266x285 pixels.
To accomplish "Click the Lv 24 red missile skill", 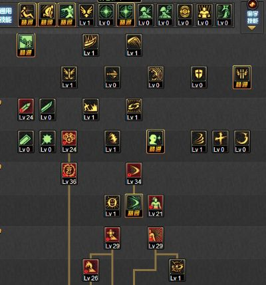I will 26,110.
